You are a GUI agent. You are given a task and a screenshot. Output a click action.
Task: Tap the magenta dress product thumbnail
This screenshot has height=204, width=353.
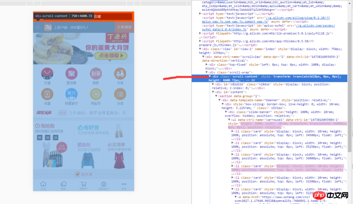point(119,160)
